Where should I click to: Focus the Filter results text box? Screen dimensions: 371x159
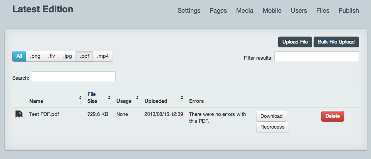(x=317, y=57)
